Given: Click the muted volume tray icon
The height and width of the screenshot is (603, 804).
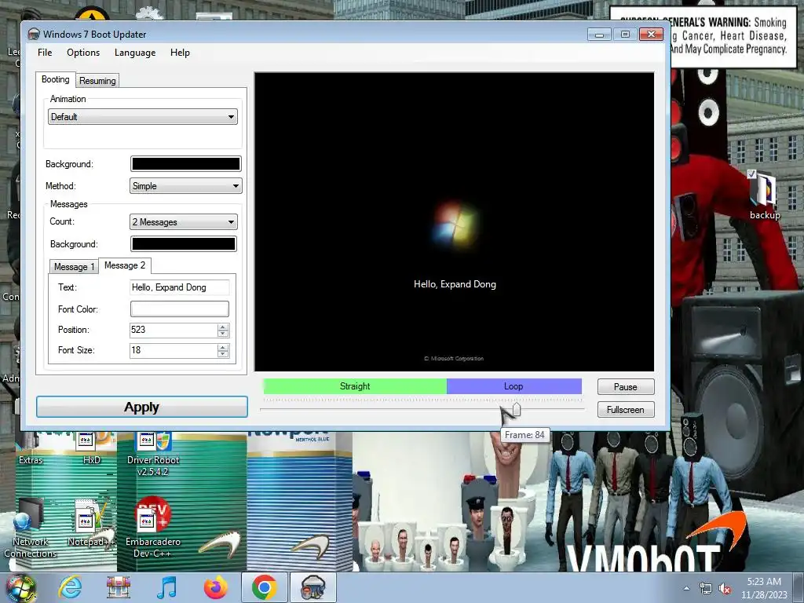Looking at the screenshot, I should (x=725, y=589).
